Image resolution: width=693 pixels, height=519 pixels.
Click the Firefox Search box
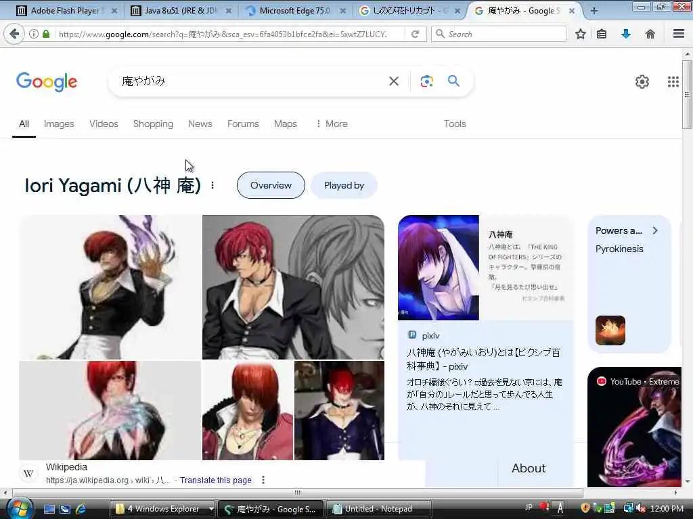pos(499,34)
